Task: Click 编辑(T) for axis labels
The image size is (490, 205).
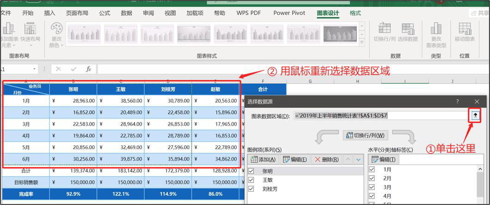Action: [x=384, y=159]
